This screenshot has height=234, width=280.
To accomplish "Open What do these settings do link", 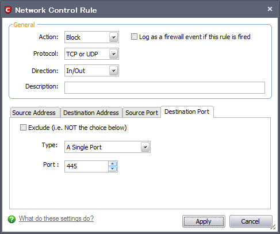I will pyautogui.click(x=56, y=218).
